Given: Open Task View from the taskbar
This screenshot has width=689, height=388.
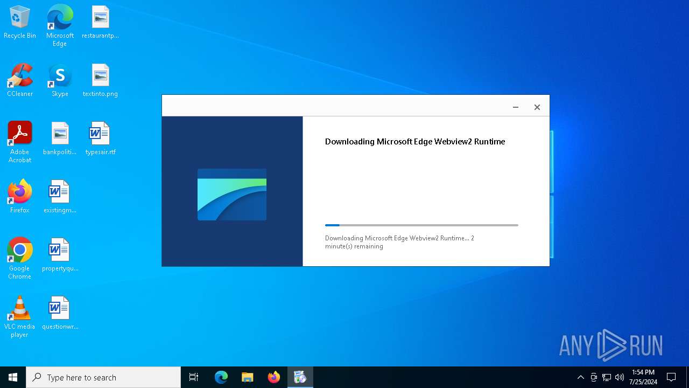Looking at the screenshot, I should [194, 377].
